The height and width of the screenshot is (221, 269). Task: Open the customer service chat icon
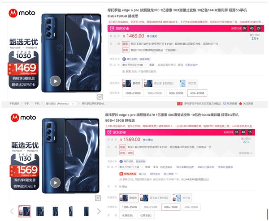(225, 103)
